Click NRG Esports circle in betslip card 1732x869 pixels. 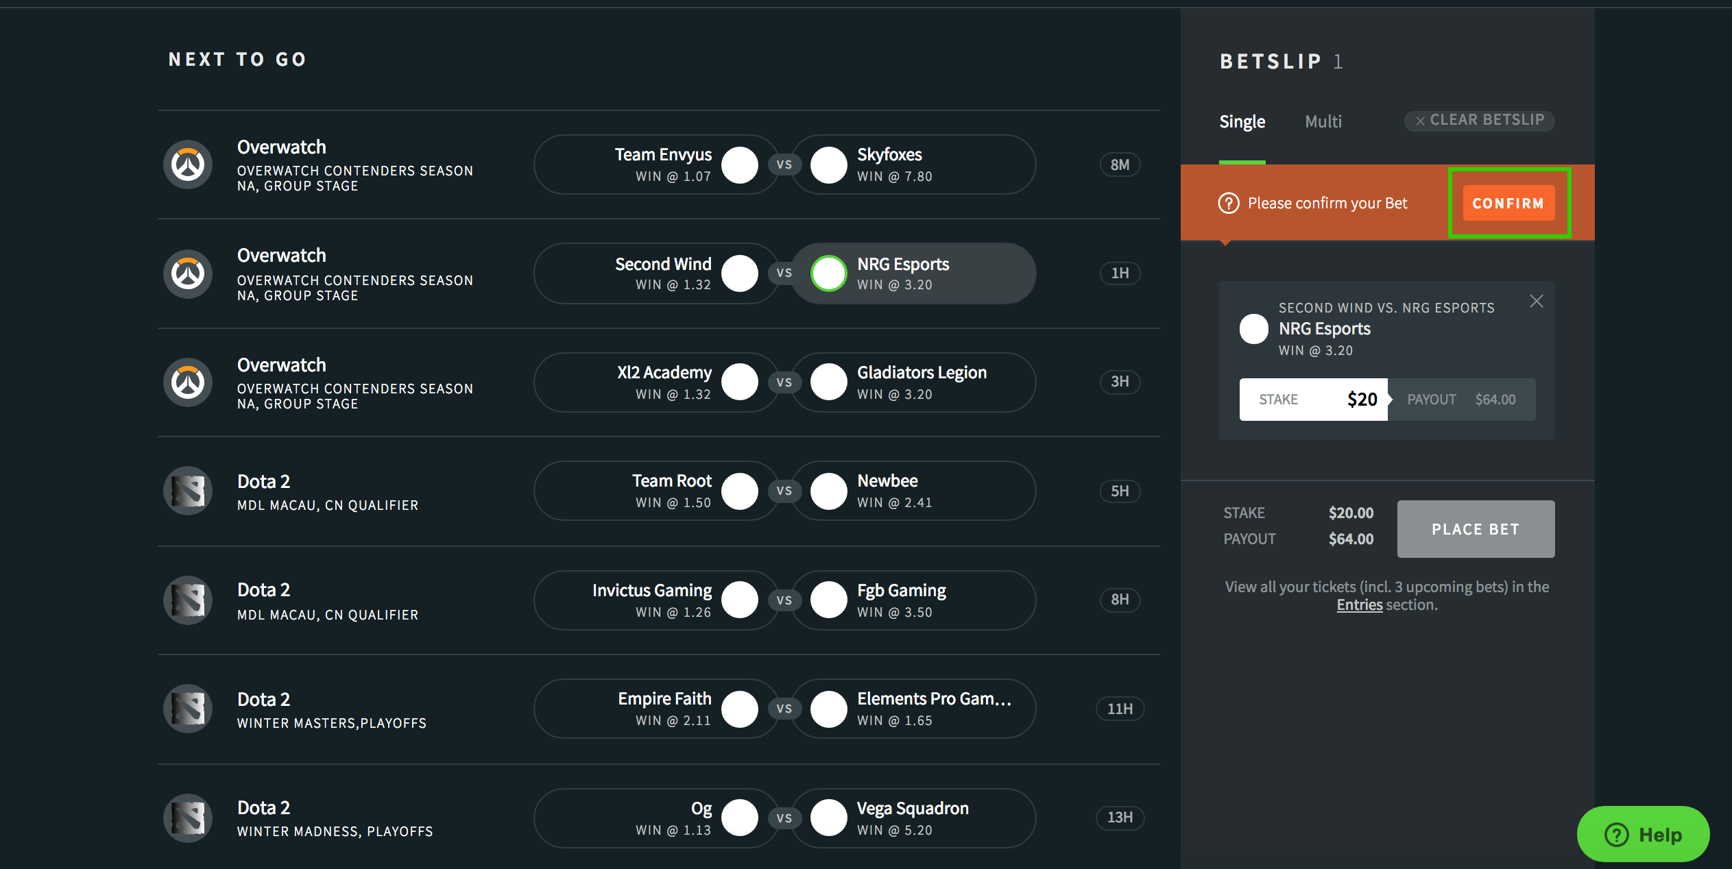1253,329
